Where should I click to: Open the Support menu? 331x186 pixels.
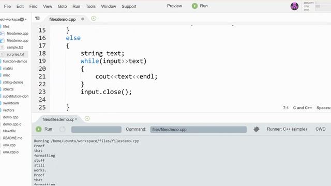(129, 6)
